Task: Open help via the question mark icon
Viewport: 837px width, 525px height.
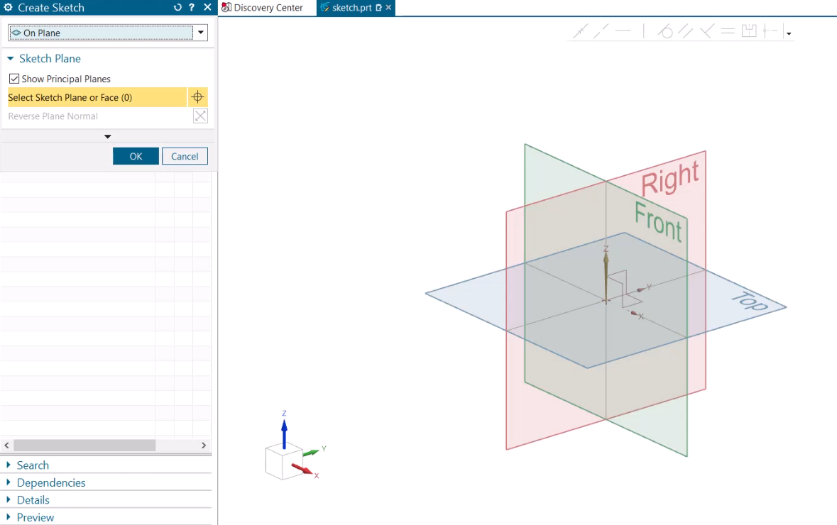Action: 191,8
